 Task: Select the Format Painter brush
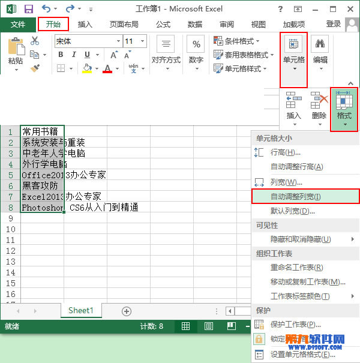point(35,68)
